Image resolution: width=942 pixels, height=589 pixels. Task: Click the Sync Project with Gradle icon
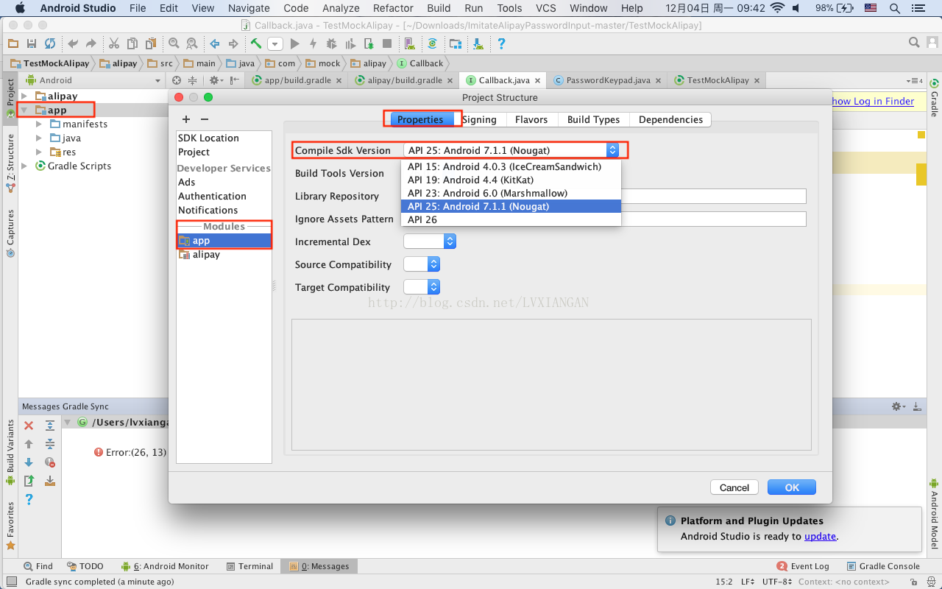[432, 43]
